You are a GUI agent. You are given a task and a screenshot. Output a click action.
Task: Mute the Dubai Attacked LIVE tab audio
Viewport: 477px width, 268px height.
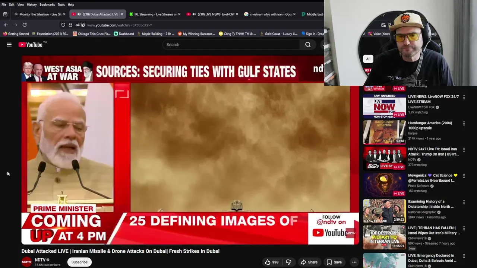pyautogui.click(x=79, y=14)
